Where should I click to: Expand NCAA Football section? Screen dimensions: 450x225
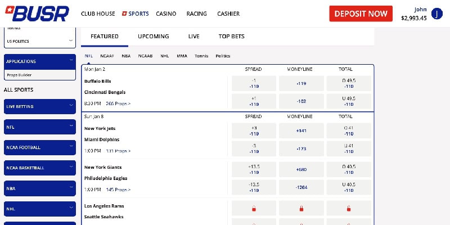tap(40, 147)
